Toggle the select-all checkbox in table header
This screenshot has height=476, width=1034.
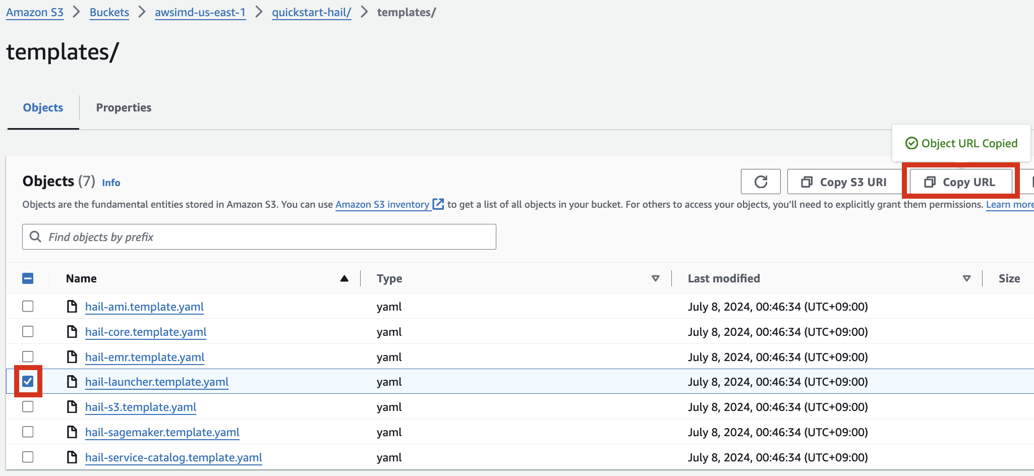click(x=28, y=278)
